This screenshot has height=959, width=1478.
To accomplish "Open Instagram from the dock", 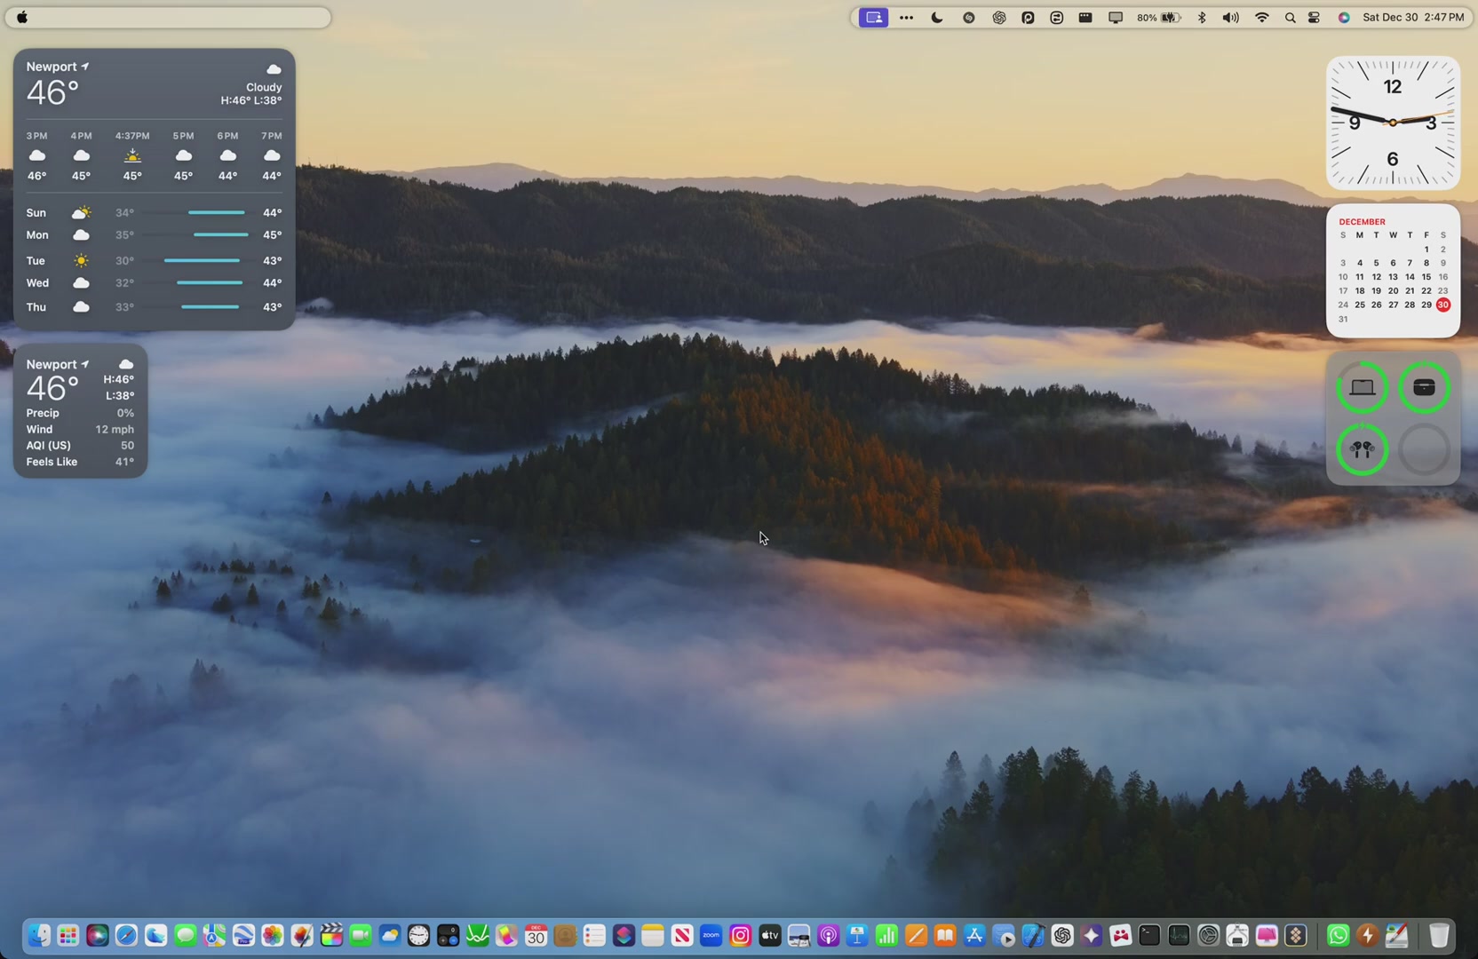I will coord(740,935).
